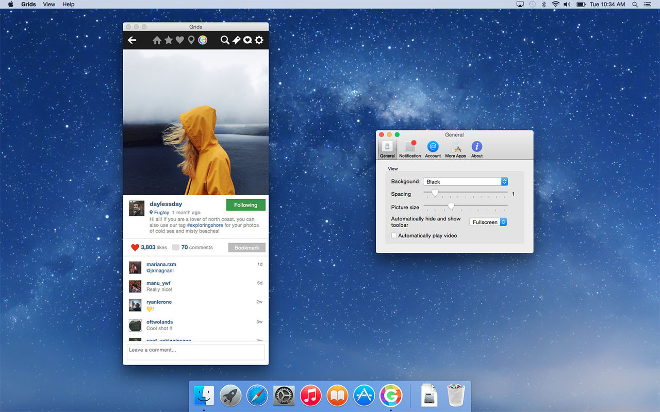This screenshot has height=412, width=660.
Task: Open the Fullscreen toolbar hide dropdown
Action: click(488, 222)
